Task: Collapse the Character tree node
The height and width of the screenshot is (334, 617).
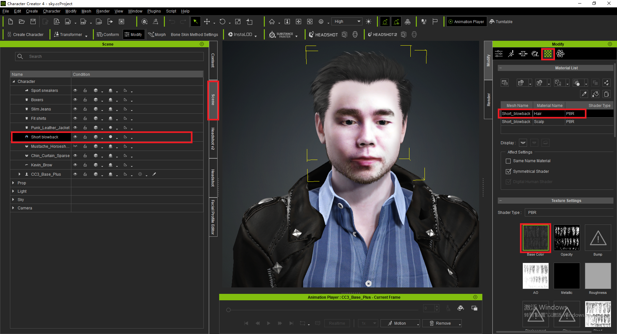Action: pyautogui.click(x=13, y=82)
